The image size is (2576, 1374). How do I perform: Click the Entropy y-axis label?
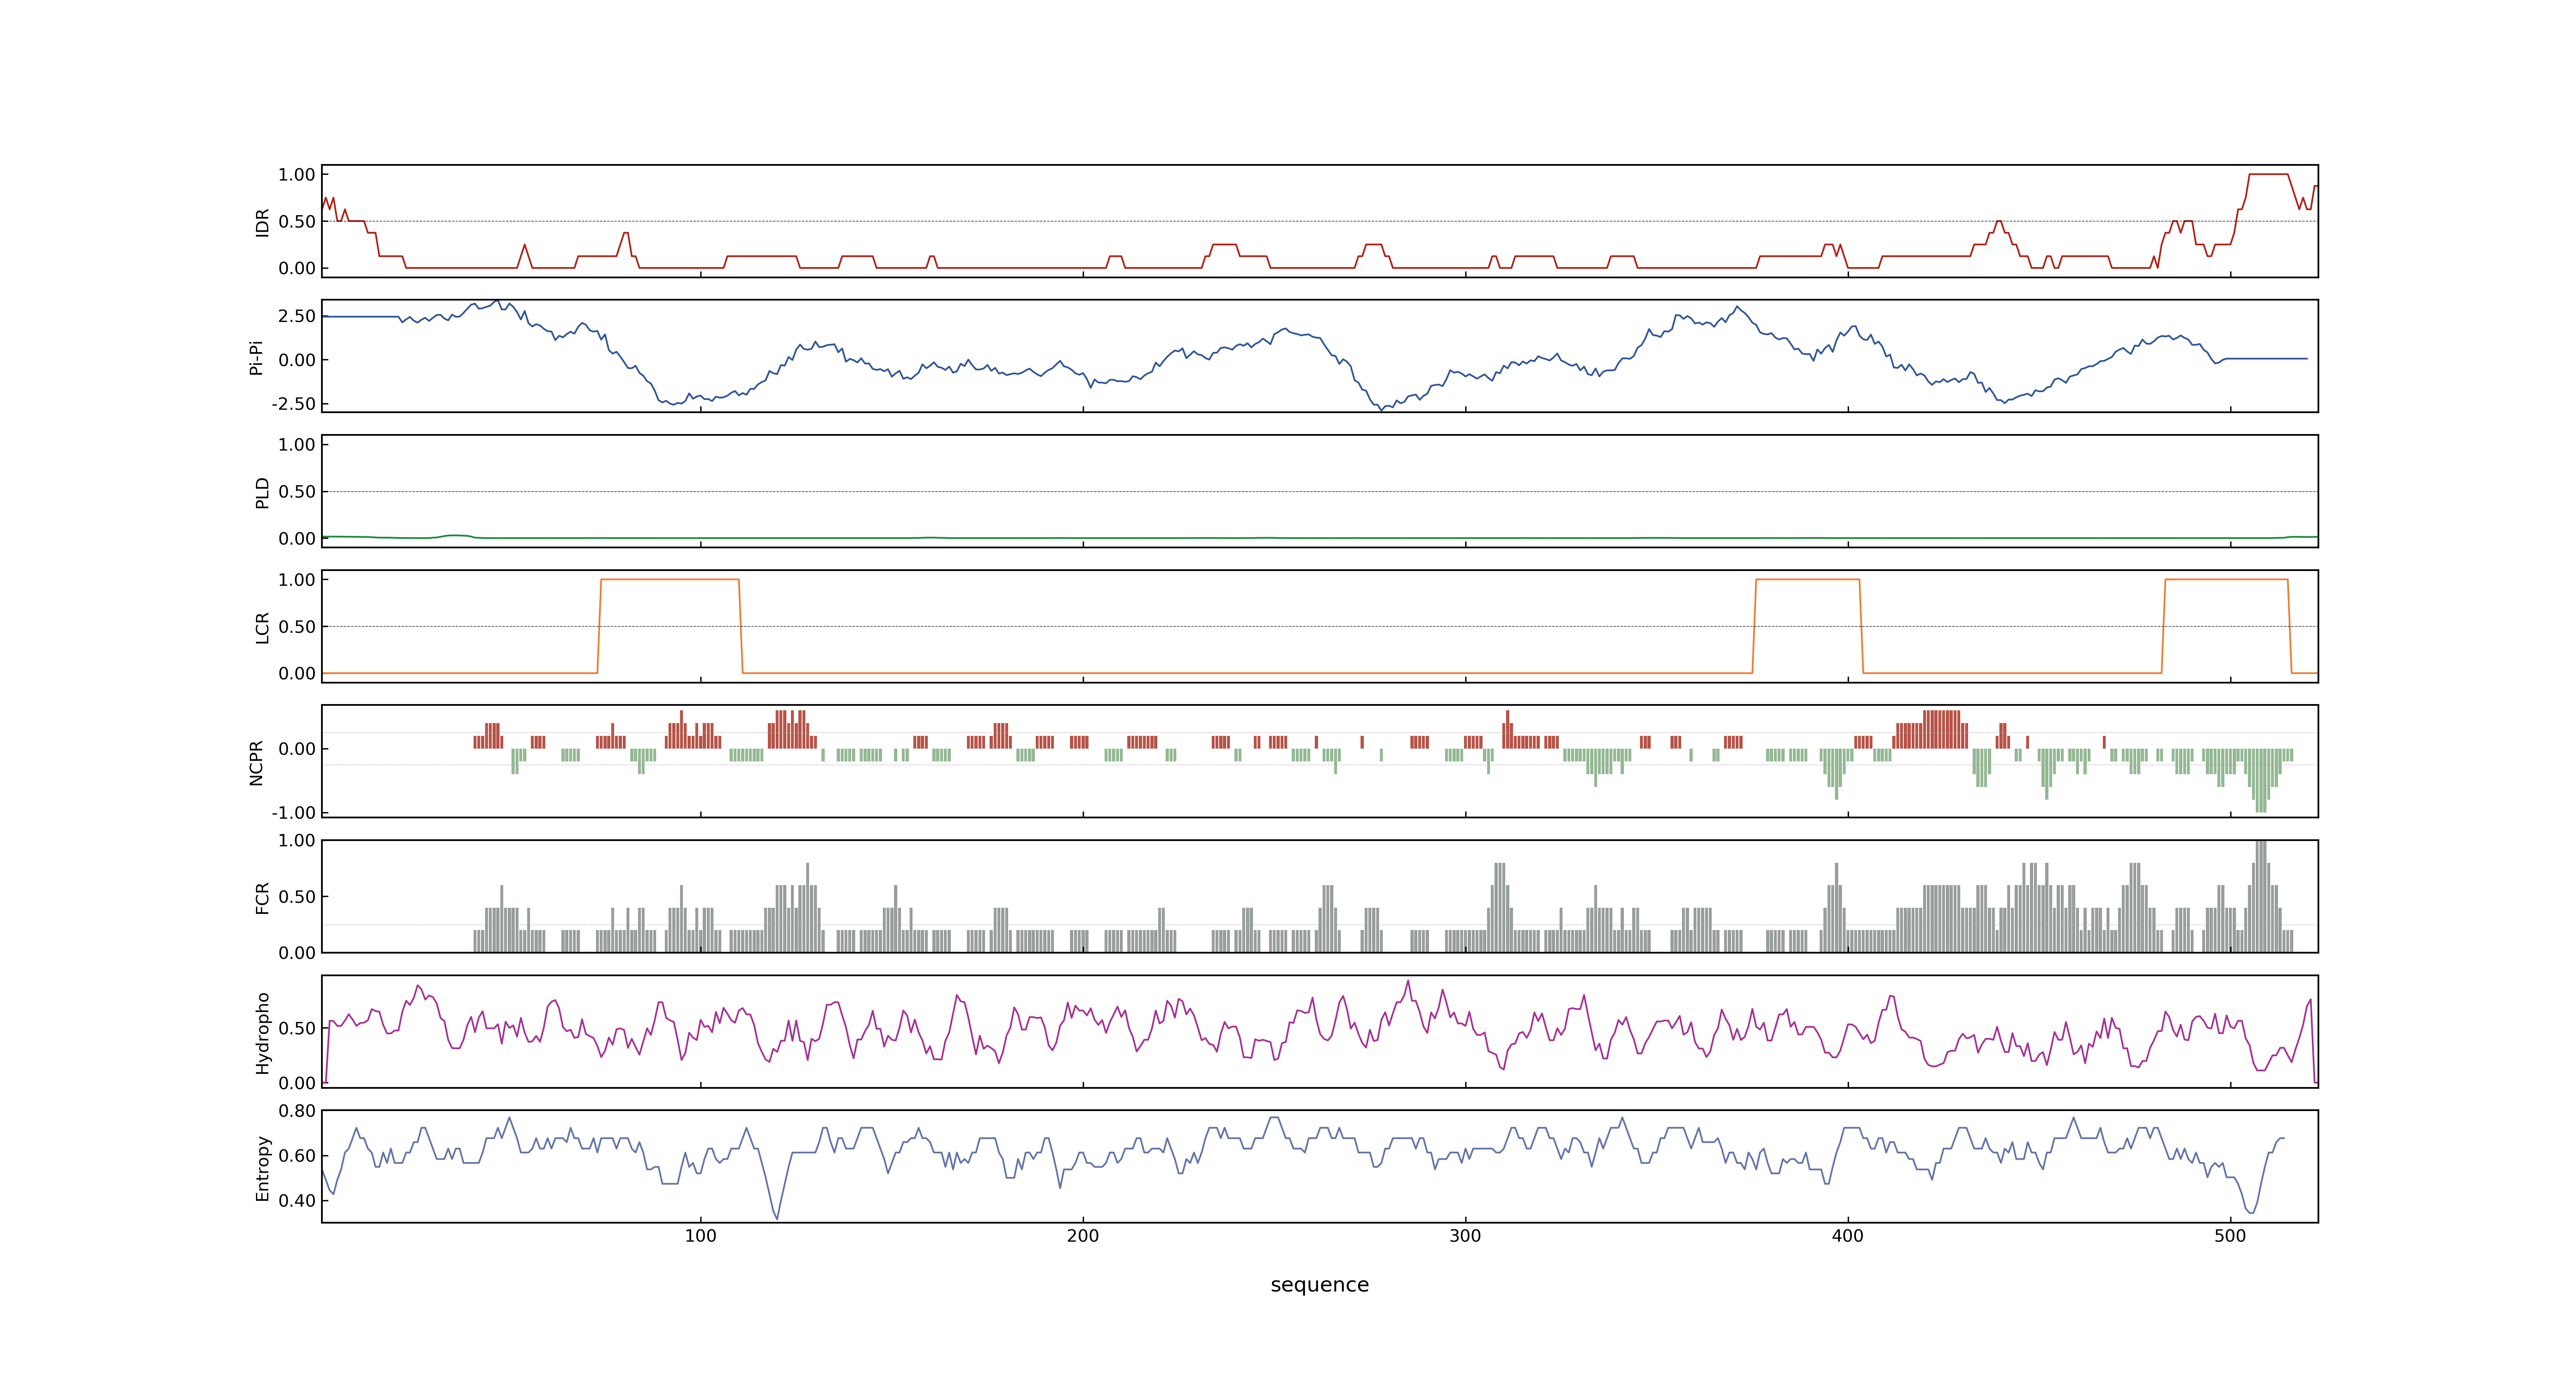pyautogui.click(x=262, y=1167)
